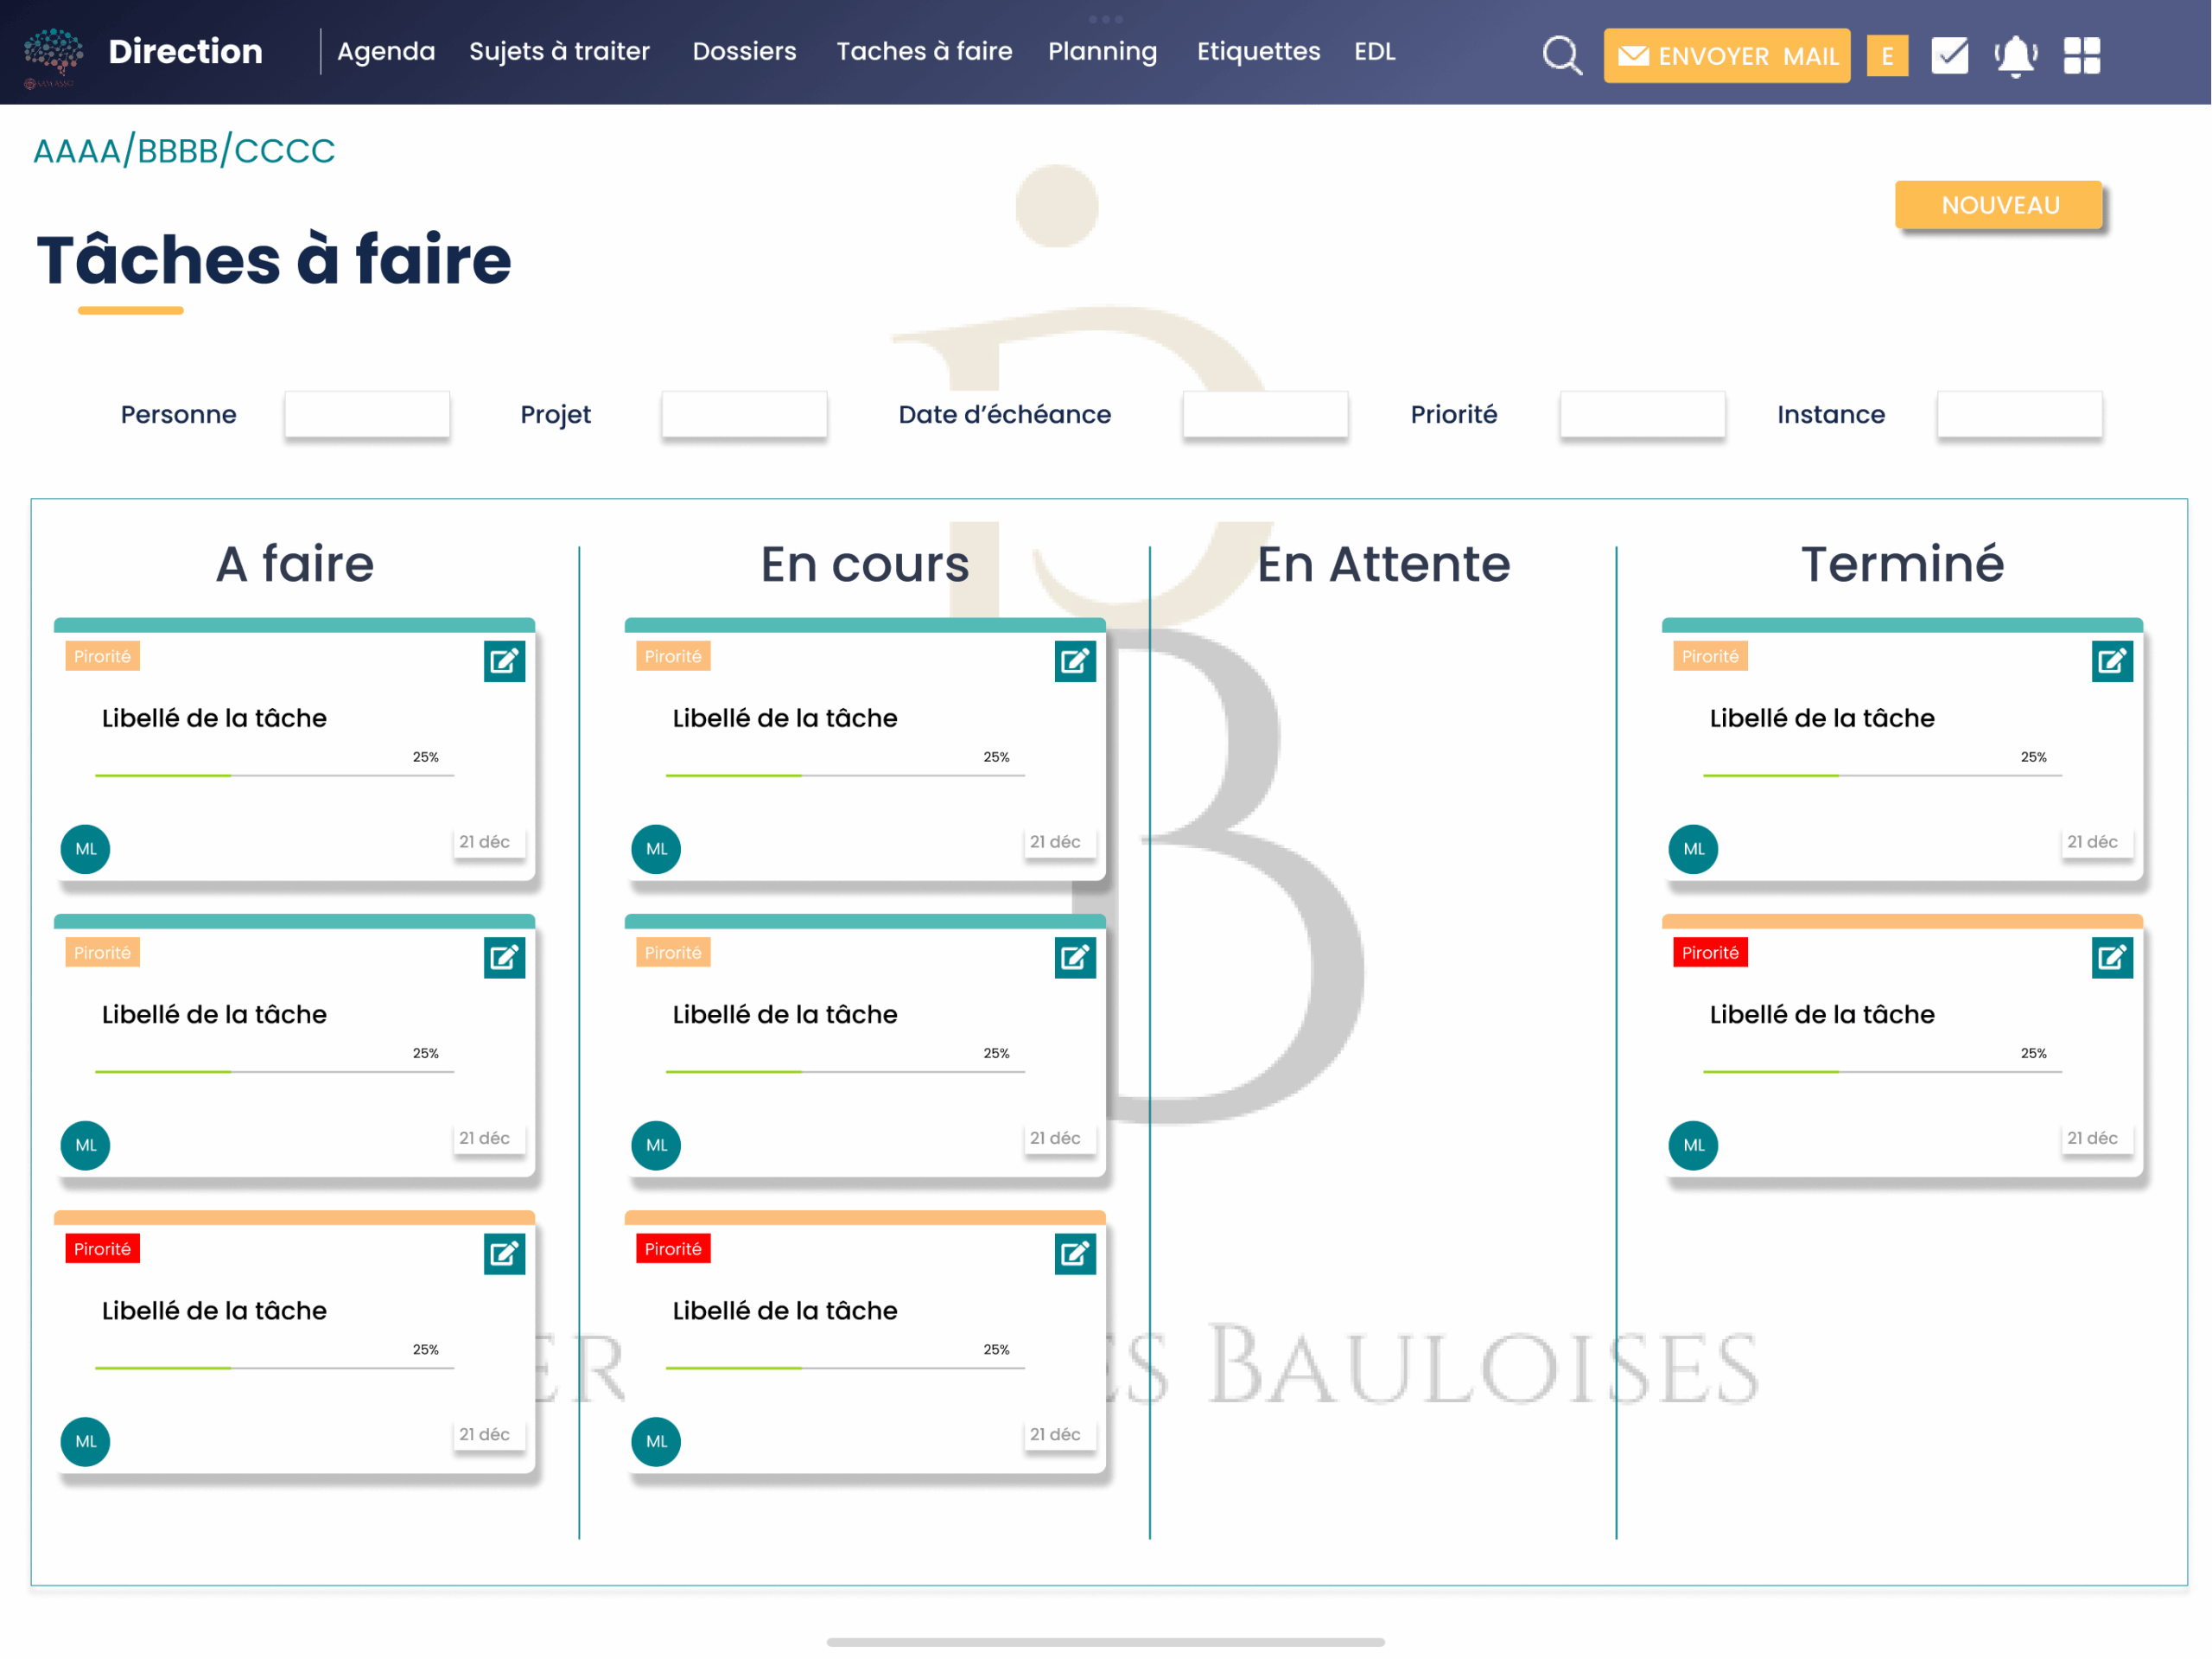2212x1659 pixels.
Task: Edit the top card in A faire
Action: (x=504, y=660)
